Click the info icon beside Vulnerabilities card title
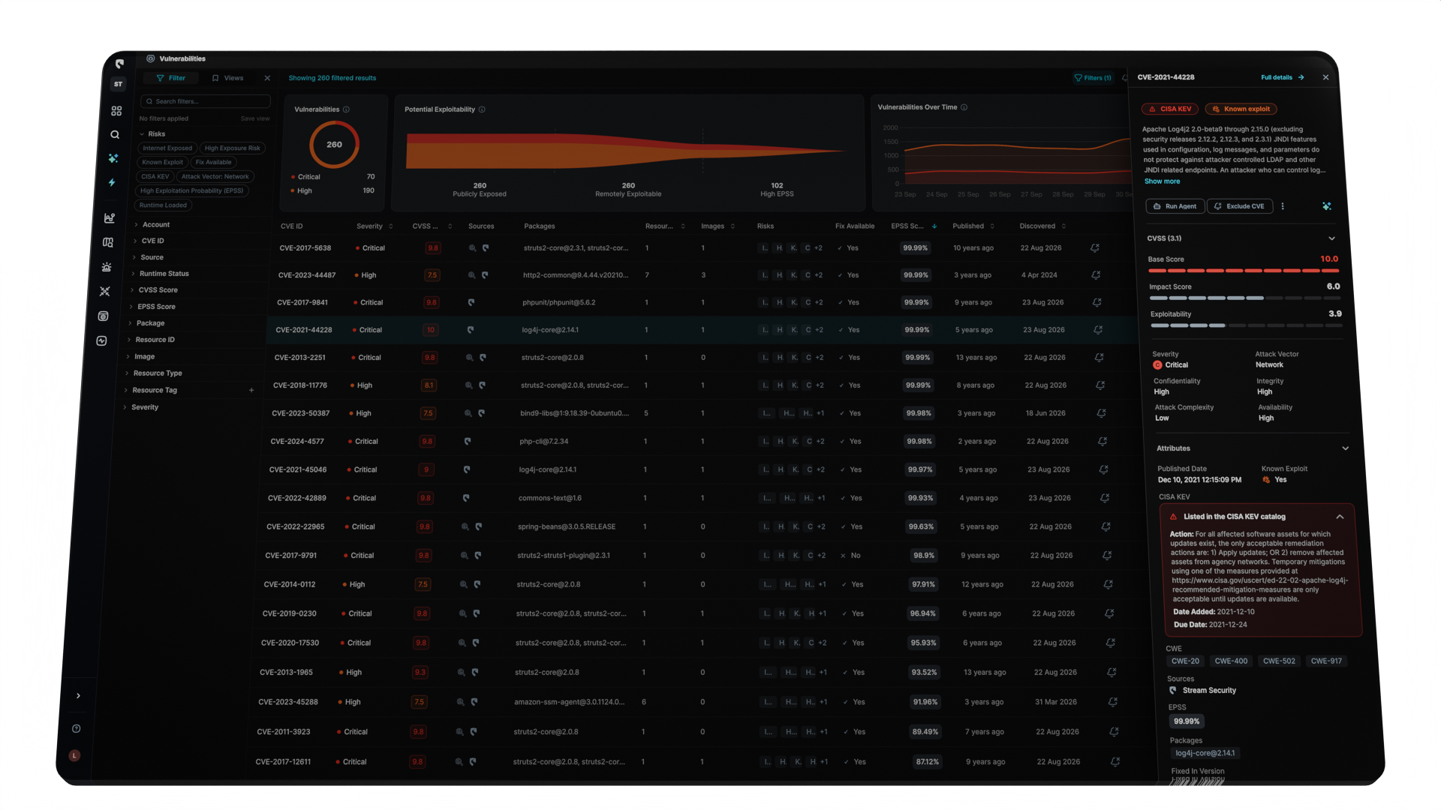Viewport: 1441px width, 810px height. tap(346, 109)
